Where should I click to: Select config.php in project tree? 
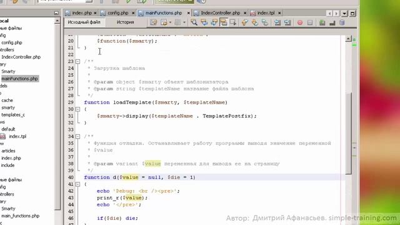(x=12, y=42)
